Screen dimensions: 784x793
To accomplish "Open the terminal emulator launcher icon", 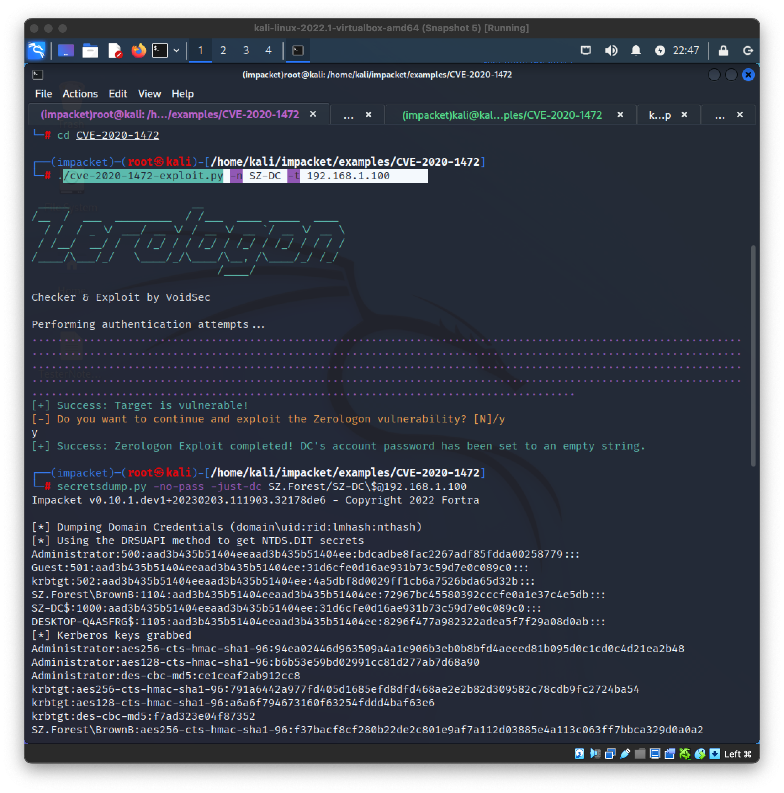I will pos(160,50).
